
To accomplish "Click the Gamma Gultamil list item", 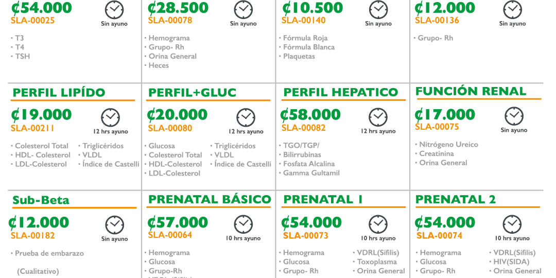I will pos(311,173).
